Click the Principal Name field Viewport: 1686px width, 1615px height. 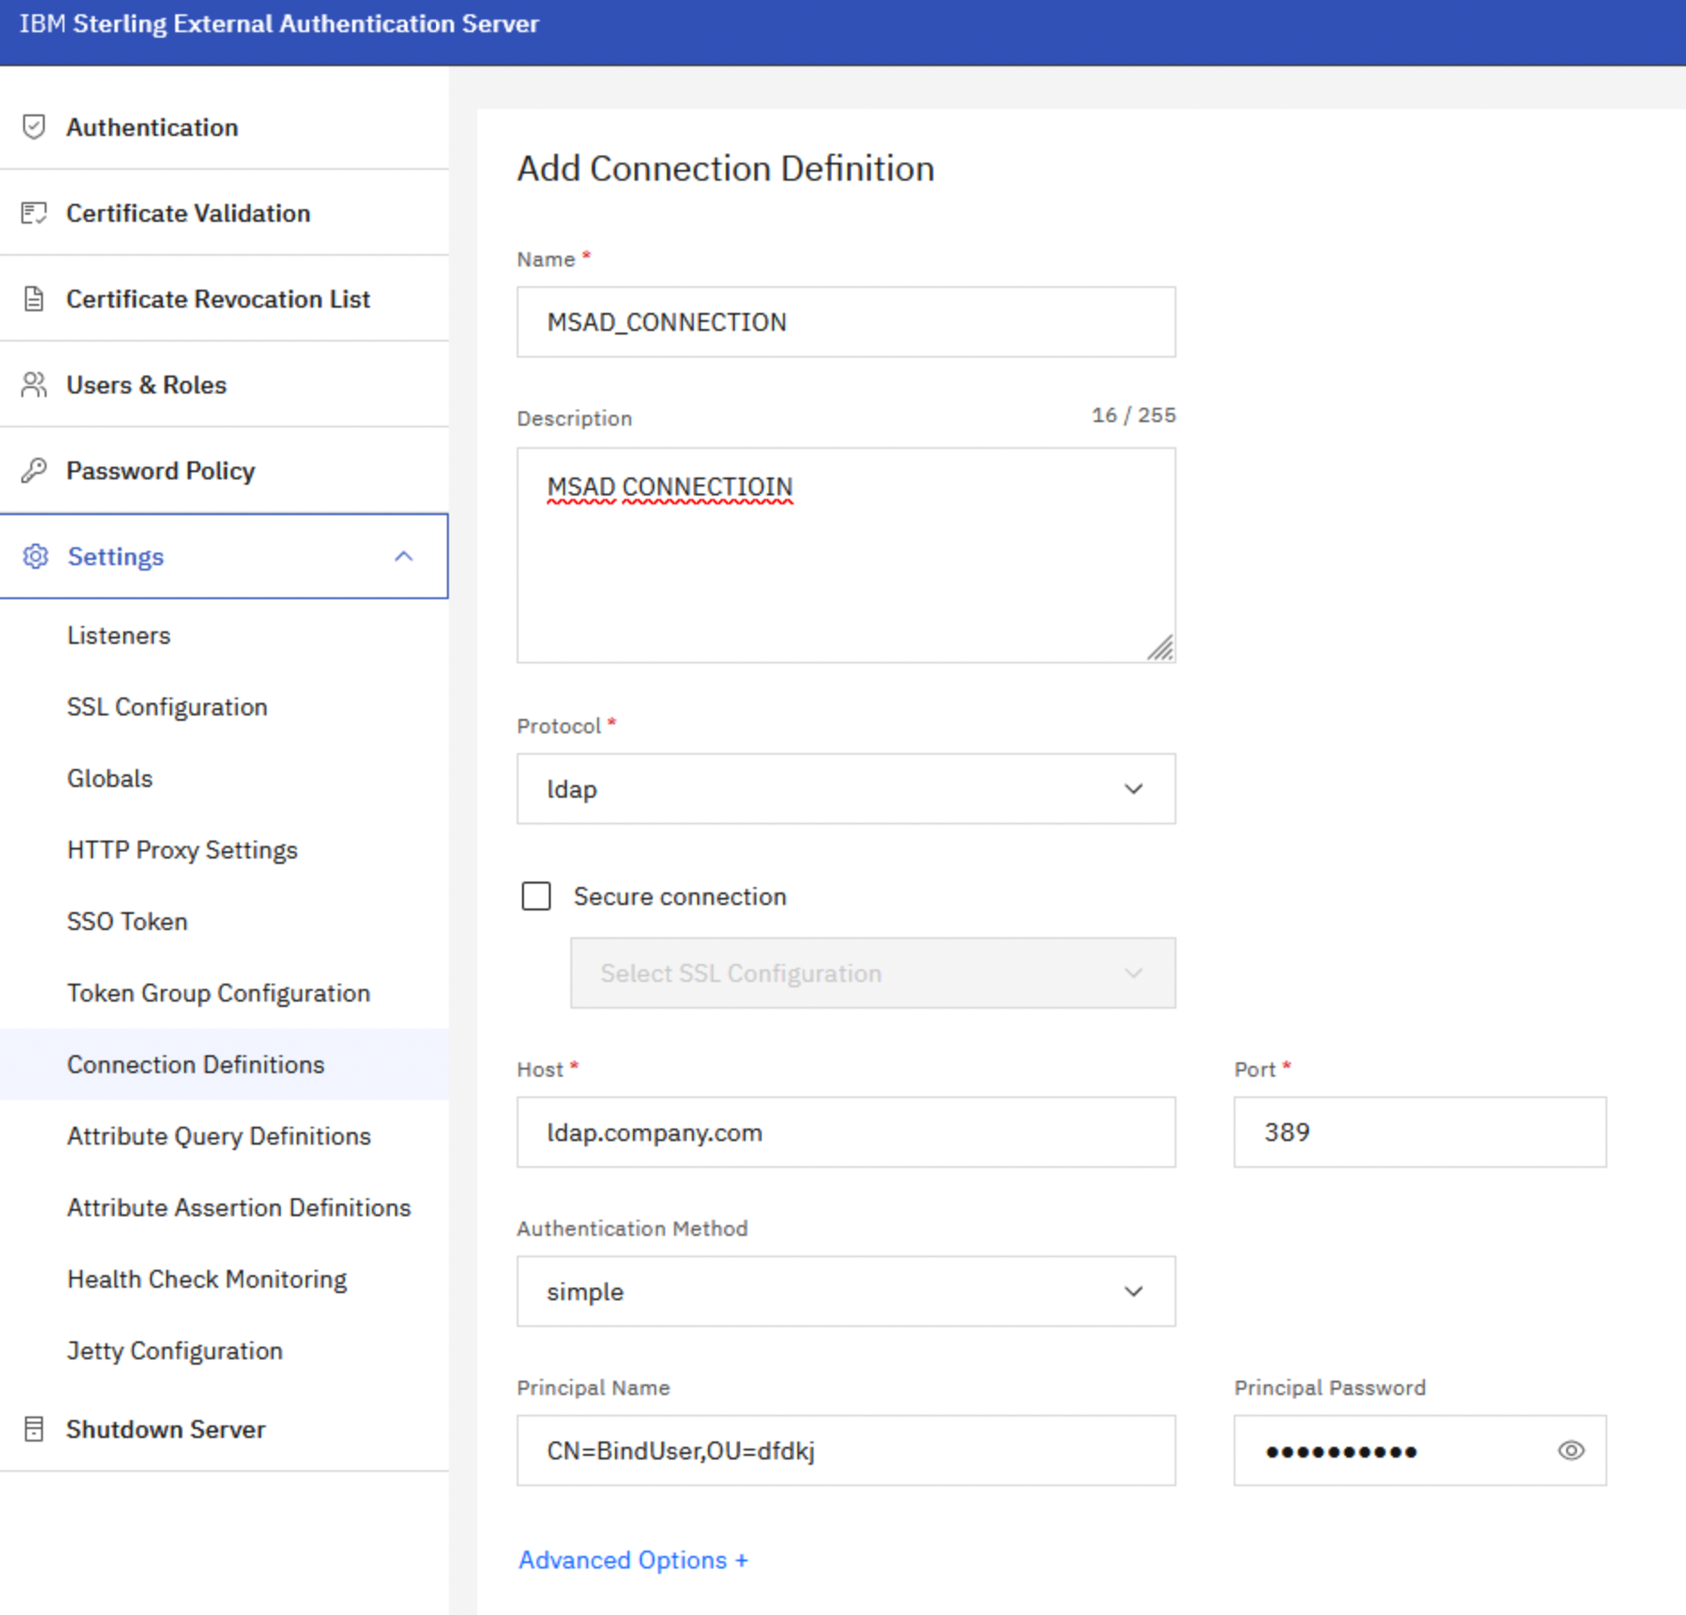coord(846,1450)
